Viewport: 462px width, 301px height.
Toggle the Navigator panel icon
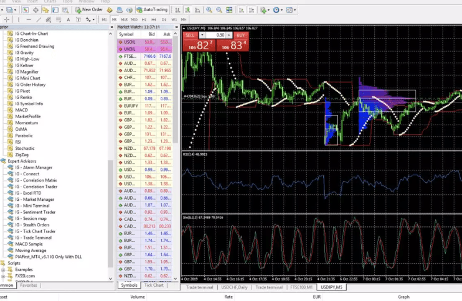point(45,10)
